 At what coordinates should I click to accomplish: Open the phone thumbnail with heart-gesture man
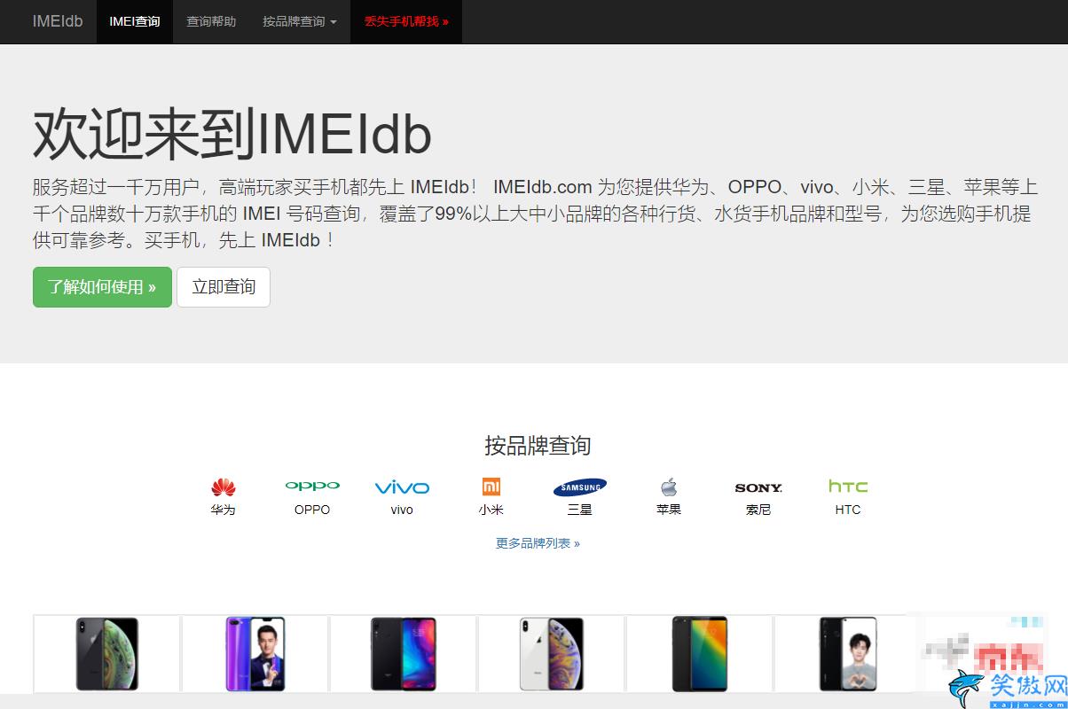pyautogui.click(x=848, y=654)
